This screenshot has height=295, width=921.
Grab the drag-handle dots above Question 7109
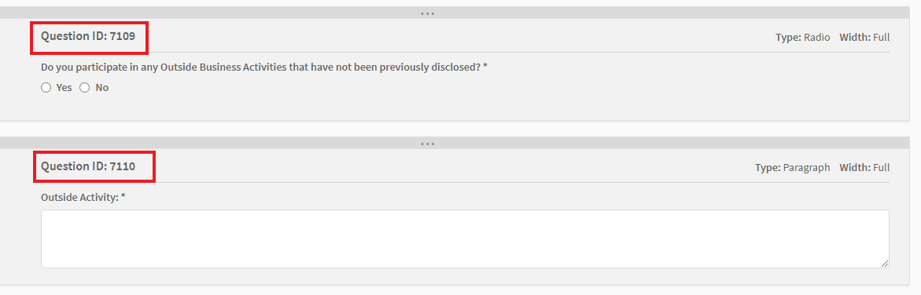pos(428,13)
